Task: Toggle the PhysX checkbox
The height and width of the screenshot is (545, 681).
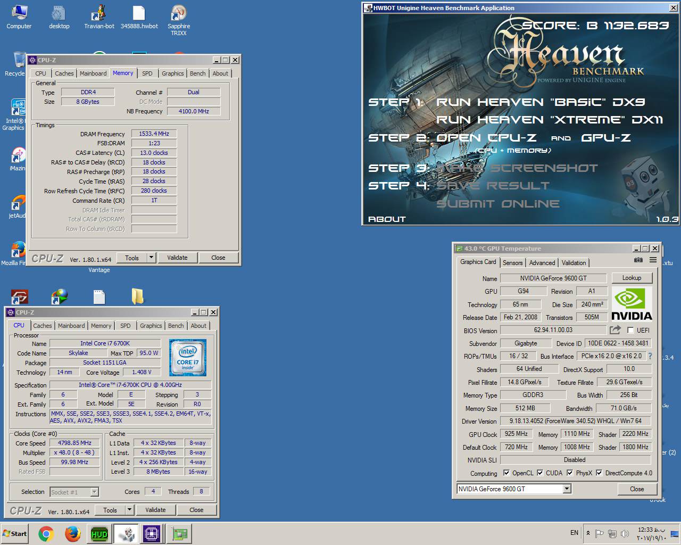Action: click(570, 473)
